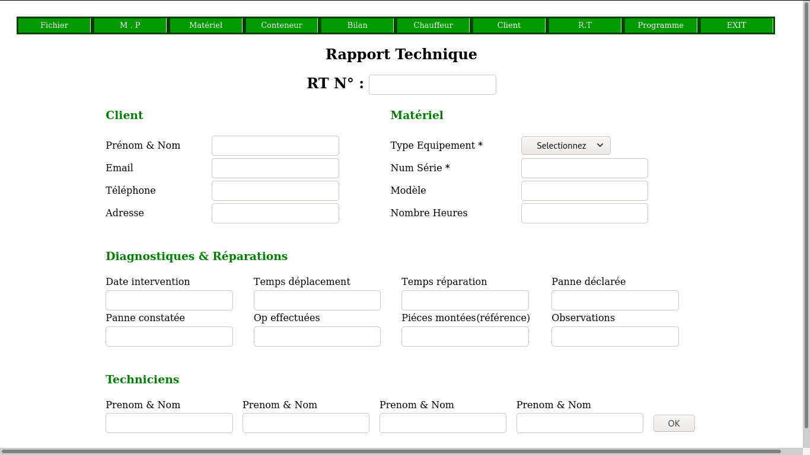Open the M . P menu

click(130, 25)
